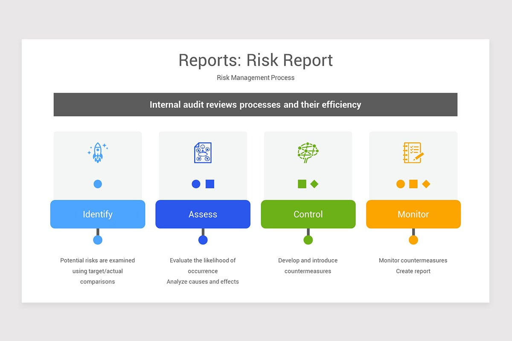The height and width of the screenshot is (341, 512).
Task: Expand the Control section via its connector dot
Action: (x=308, y=240)
